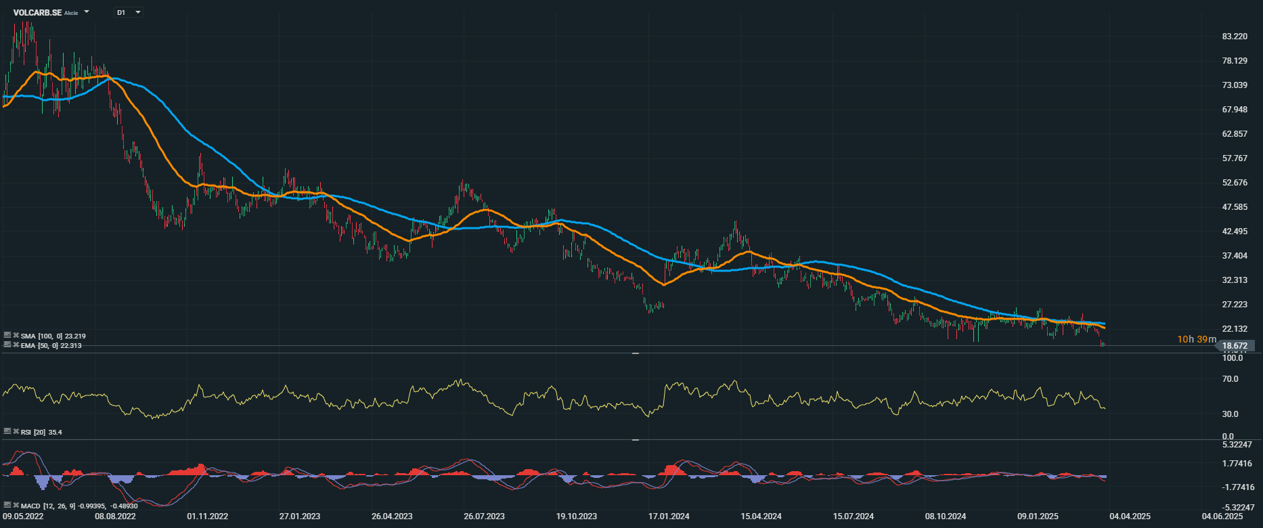Click the current price tag 18.672
This screenshot has height=528, width=1263.
(x=1236, y=346)
